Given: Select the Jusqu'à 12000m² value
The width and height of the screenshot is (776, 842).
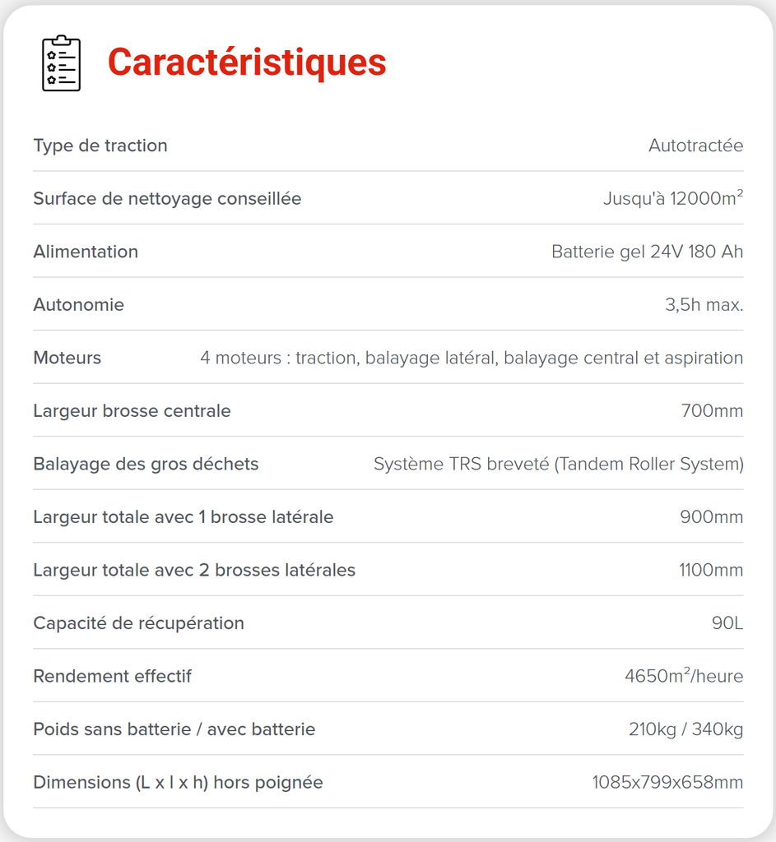Looking at the screenshot, I should coord(673,199).
